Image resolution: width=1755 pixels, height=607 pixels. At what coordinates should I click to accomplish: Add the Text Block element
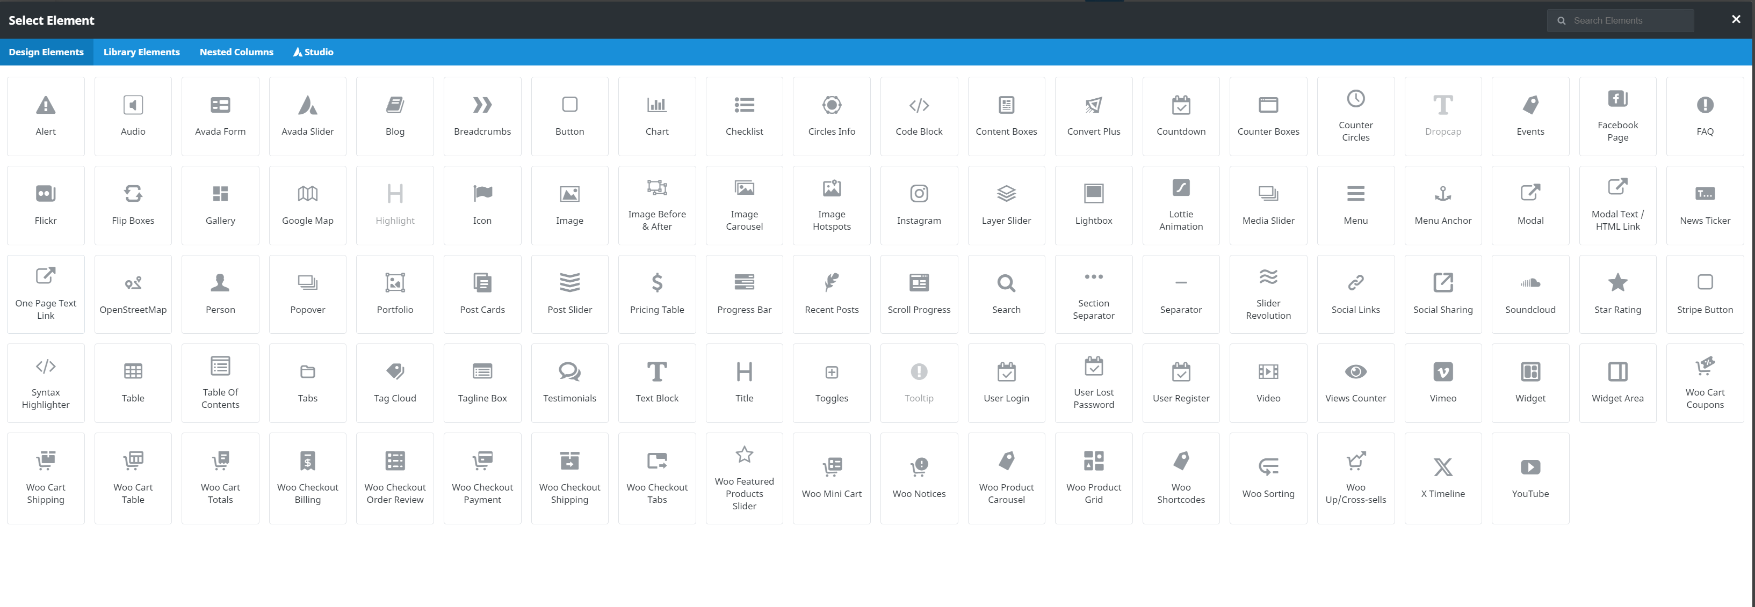pos(657,383)
